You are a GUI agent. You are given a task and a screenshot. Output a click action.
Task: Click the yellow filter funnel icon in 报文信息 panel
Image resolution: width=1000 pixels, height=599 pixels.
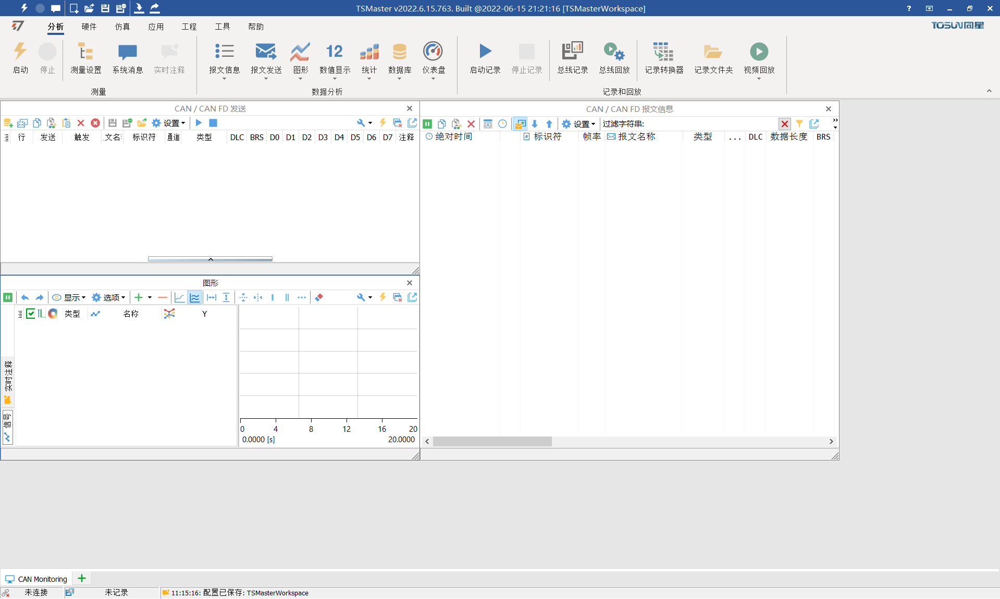[799, 124]
